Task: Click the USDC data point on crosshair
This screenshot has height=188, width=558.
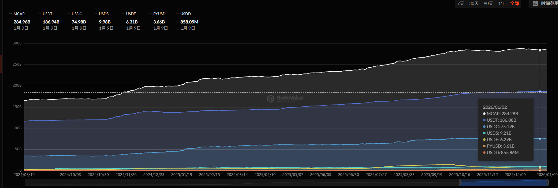Action: click(x=540, y=139)
